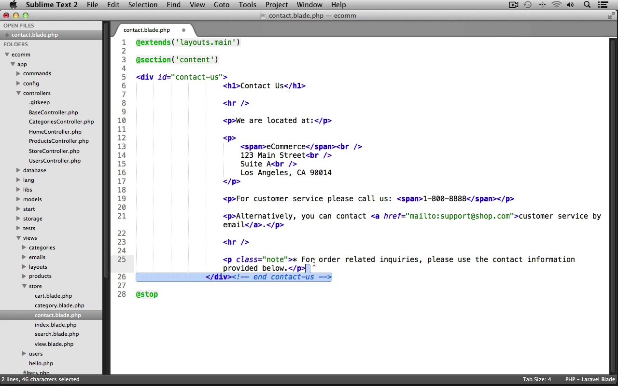This screenshot has width=618, height=386.
Task: Expand the storage folder
Action: [x=18, y=219]
